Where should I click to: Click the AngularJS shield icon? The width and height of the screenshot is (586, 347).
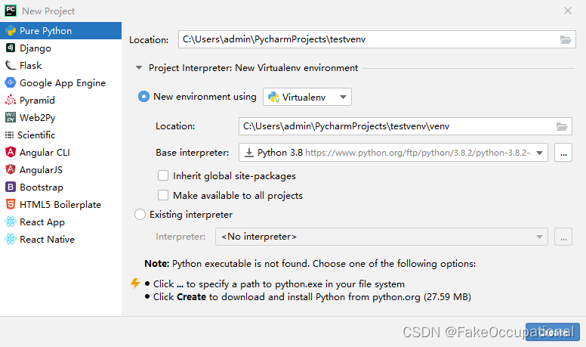[11, 169]
